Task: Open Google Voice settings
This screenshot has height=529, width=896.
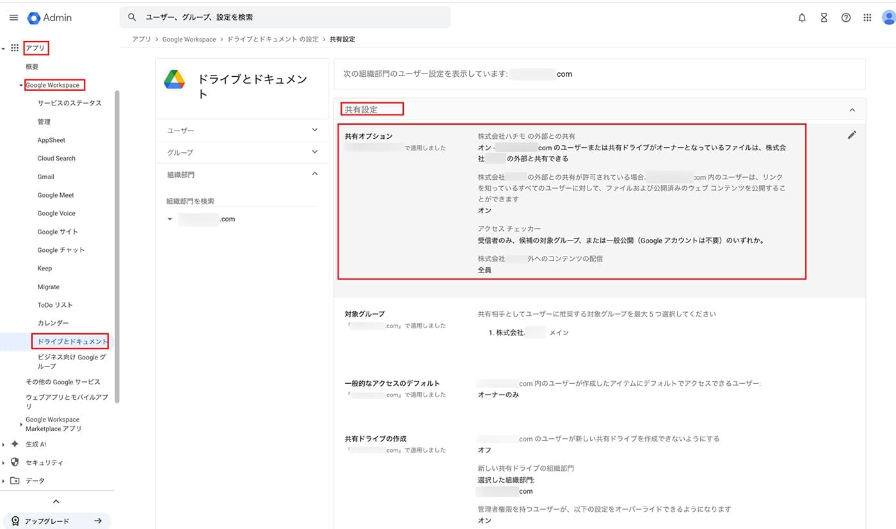Action: click(x=56, y=213)
